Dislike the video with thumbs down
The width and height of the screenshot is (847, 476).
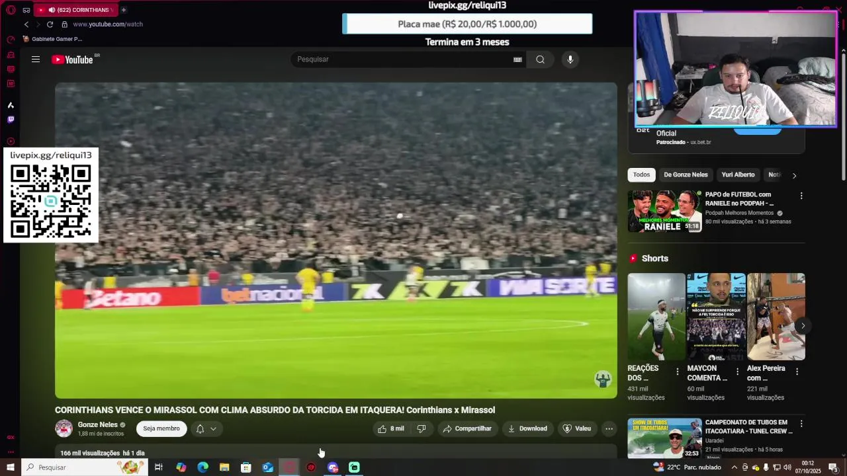tap(422, 428)
